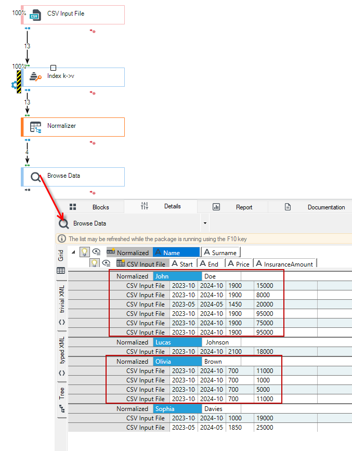Select the 25000 insurance amount cell
This screenshot has width=352, height=451.
[x=285, y=428]
